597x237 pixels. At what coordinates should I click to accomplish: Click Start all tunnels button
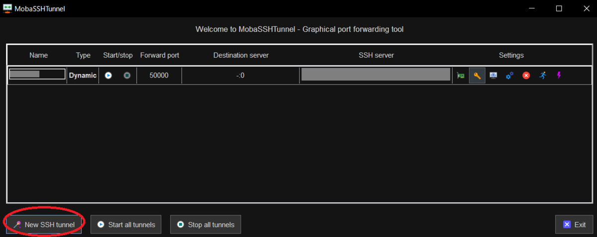(126, 225)
